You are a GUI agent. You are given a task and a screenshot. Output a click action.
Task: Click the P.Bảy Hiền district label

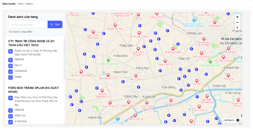click(x=126, y=46)
